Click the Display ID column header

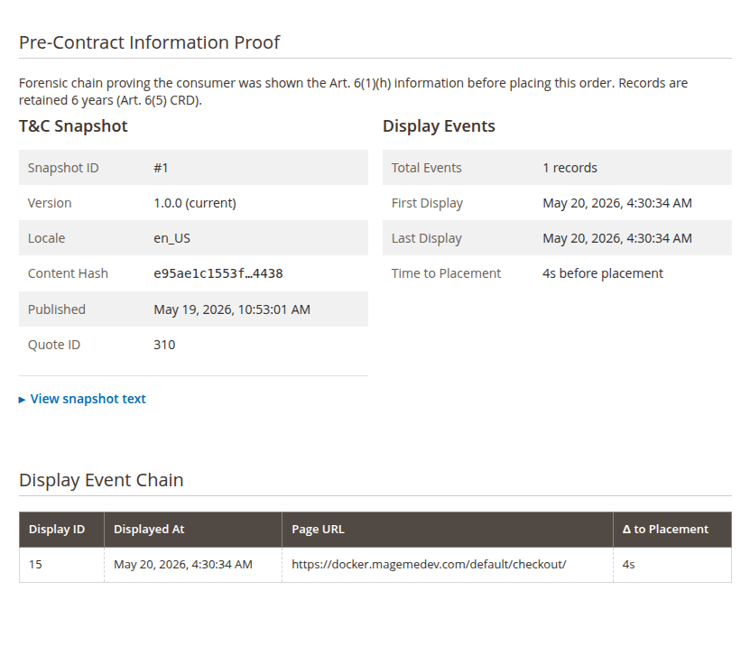coord(61,530)
